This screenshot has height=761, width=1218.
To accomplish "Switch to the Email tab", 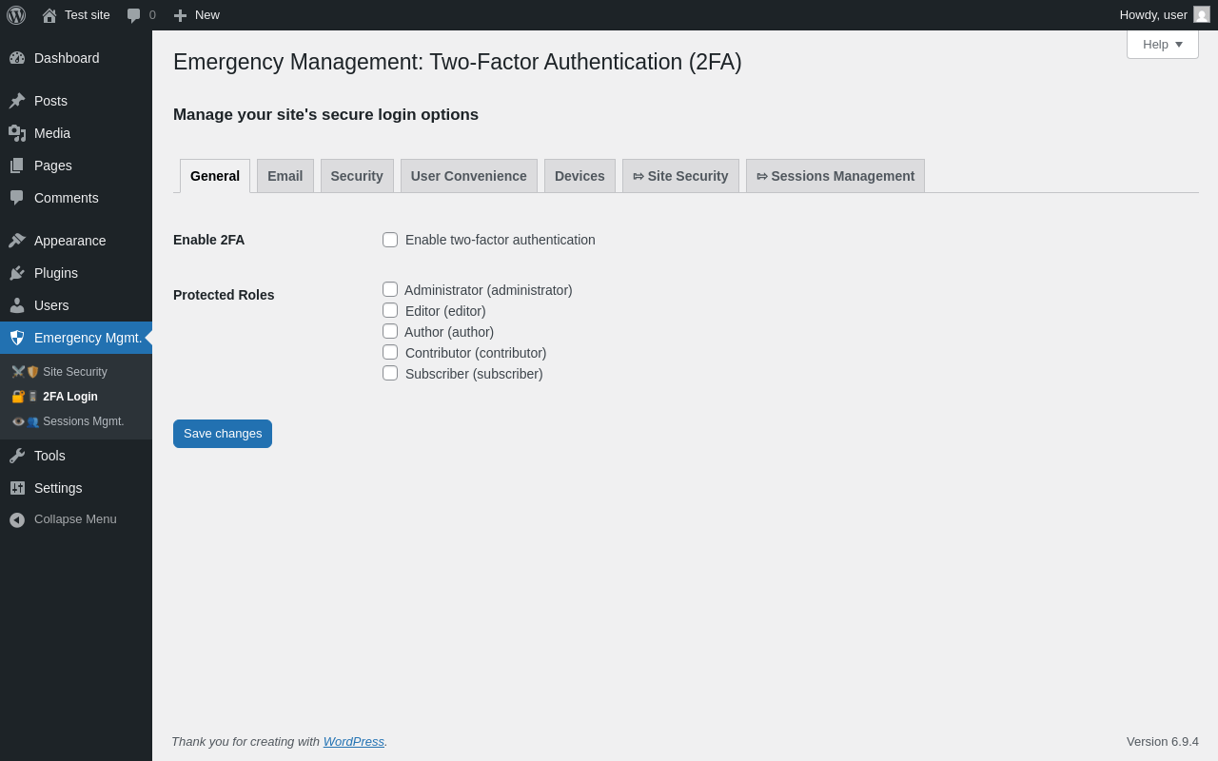I will [x=285, y=176].
